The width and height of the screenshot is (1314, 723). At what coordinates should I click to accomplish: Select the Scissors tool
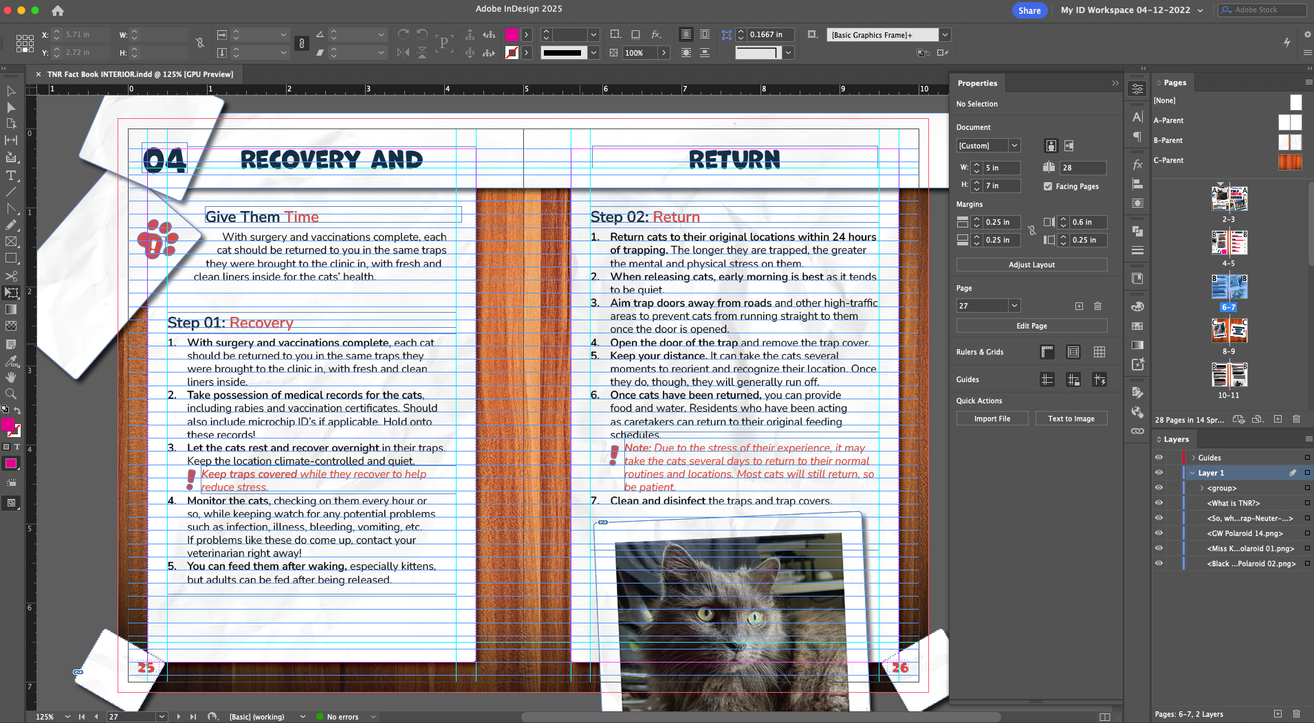coord(11,276)
